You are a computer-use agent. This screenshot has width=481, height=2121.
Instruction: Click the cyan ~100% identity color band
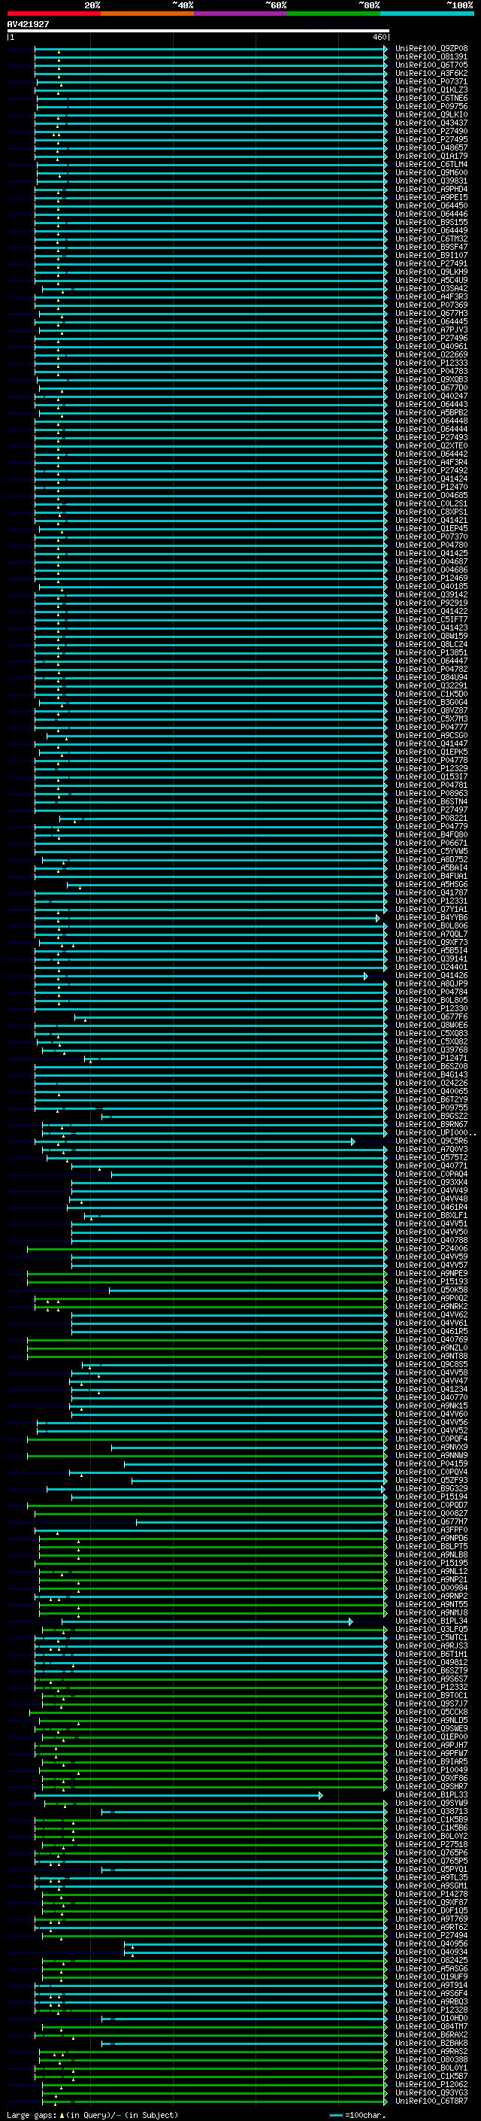coord(427,14)
